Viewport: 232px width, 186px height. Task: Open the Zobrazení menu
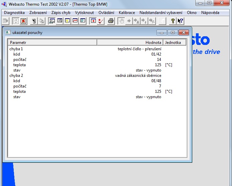coord(38,13)
